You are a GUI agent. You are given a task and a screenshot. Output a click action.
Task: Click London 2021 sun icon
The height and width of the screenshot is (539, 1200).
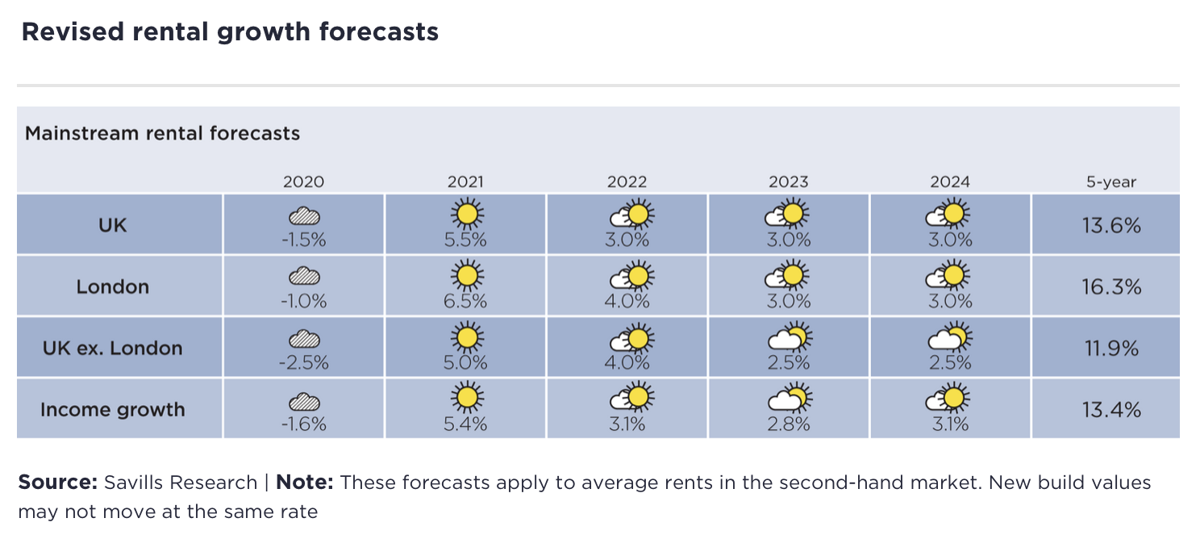pyautogui.click(x=466, y=276)
